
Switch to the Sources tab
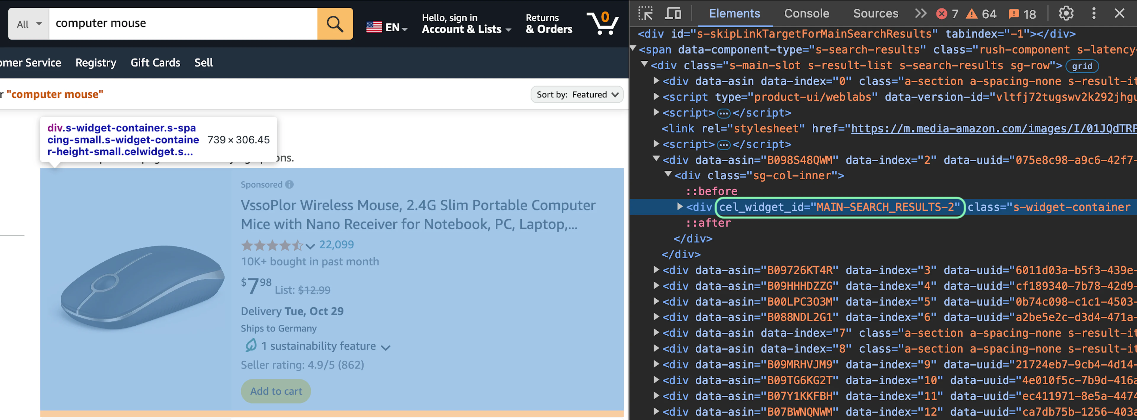click(875, 13)
